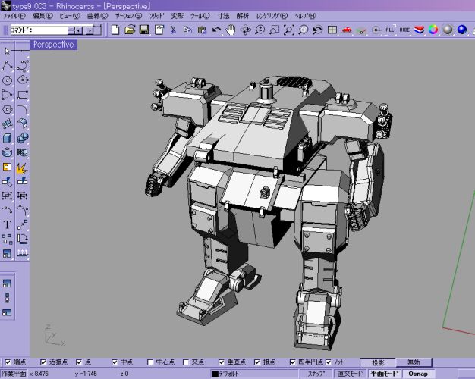Toggle the 四半円点 osnap checkbox
Viewport: 475px width, 379px height.
(x=293, y=362)
